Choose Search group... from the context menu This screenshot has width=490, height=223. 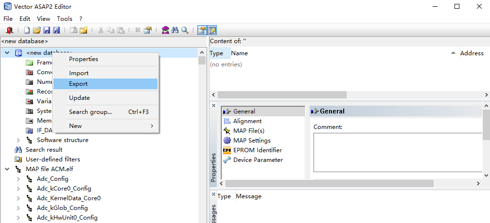click(x=105, y=112)
